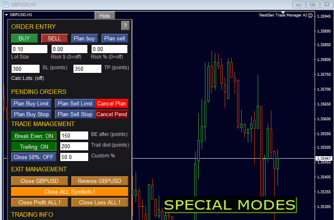334x220 pixels.
Task: Open the question mark help button
Action: coord(125,26)
